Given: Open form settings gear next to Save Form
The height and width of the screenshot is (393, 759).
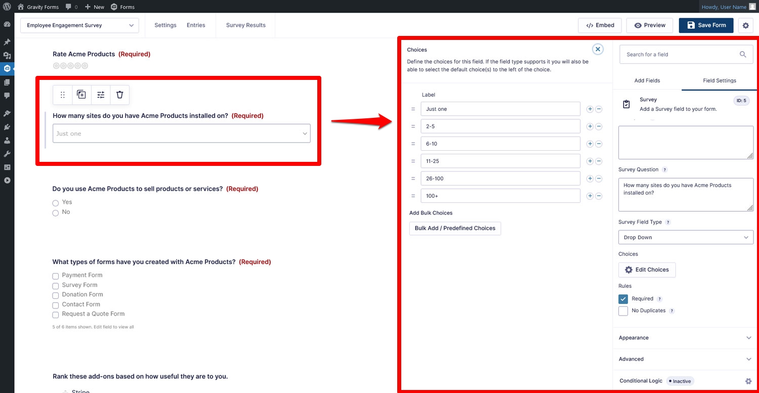Looking at the screenshot, I should coord(745,25).
